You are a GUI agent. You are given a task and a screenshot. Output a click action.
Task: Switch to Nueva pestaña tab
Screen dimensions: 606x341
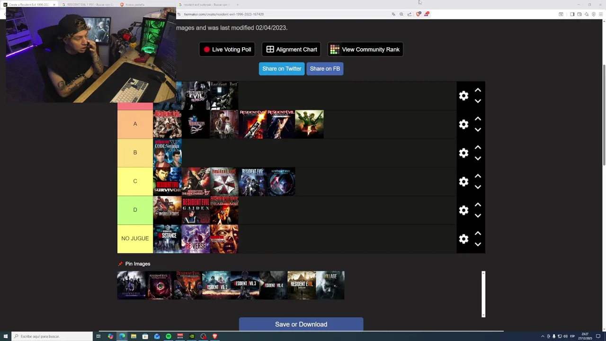pyautogui.click(x=135, y=5)
